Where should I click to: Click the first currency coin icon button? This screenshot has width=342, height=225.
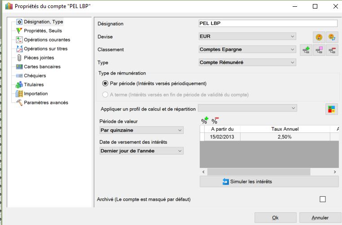pos(319,37)
